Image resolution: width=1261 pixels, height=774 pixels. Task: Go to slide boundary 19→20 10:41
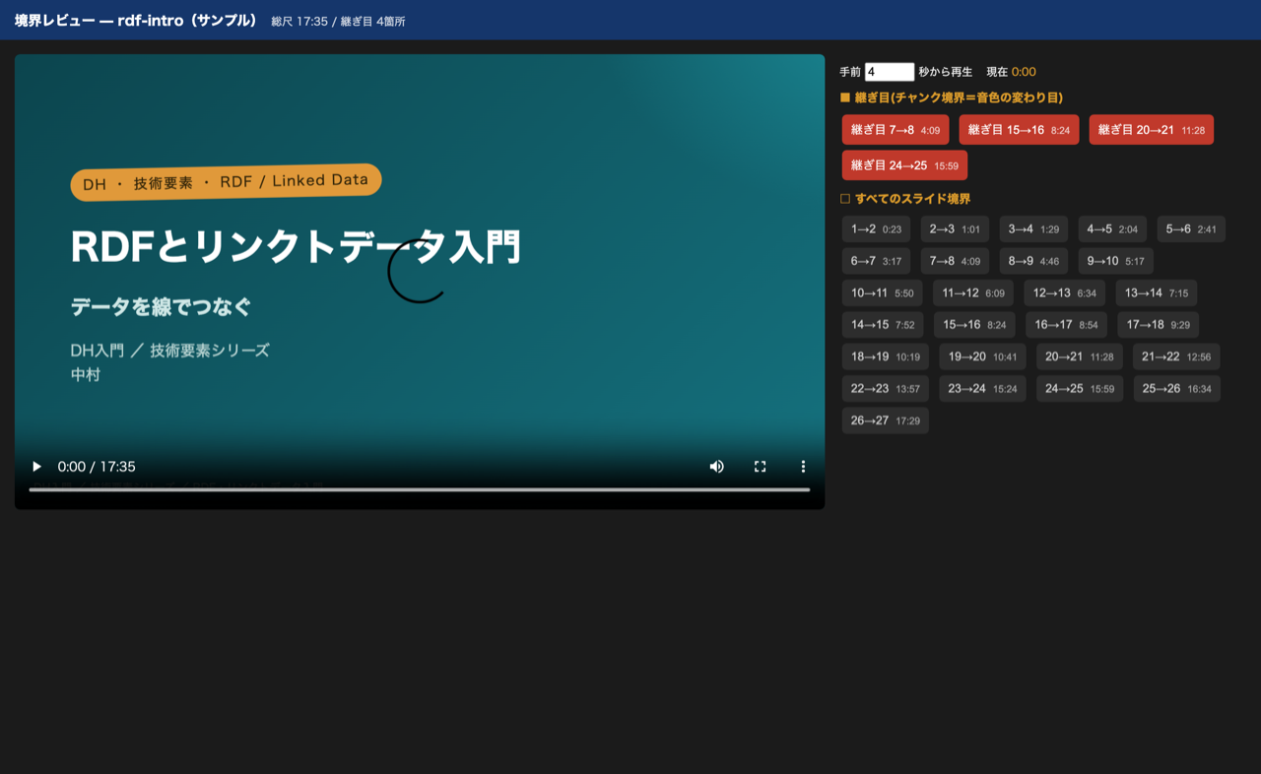(982, 356)
